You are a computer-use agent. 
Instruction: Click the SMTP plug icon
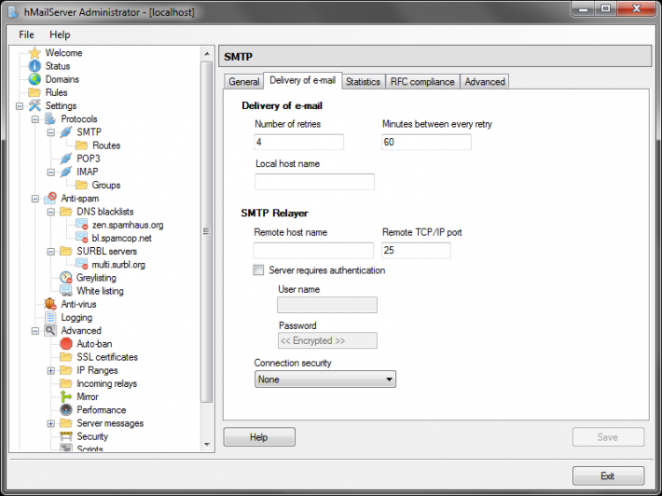pos(66,132)
